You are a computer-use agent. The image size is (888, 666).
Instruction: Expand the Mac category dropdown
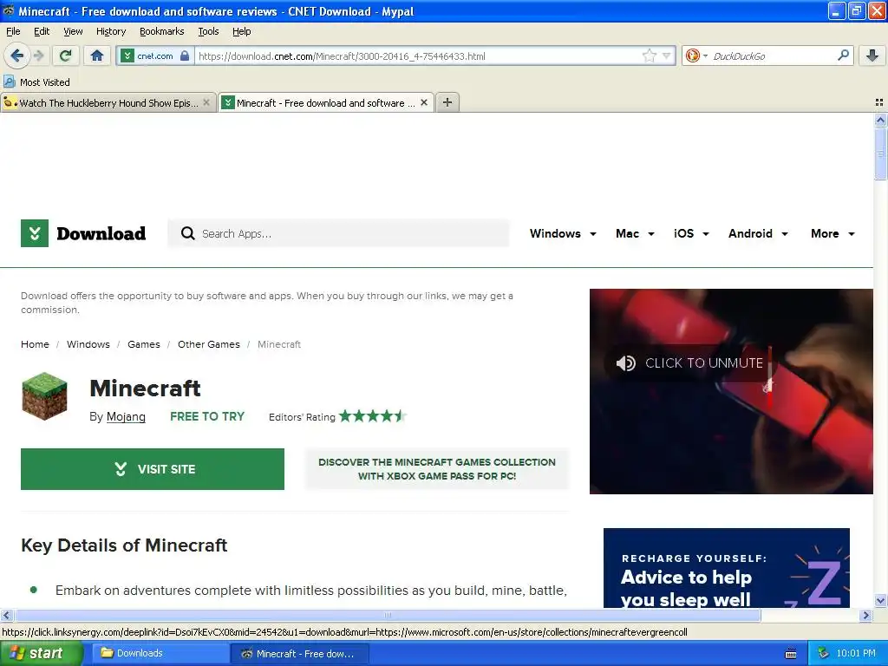tap(635, 233)
